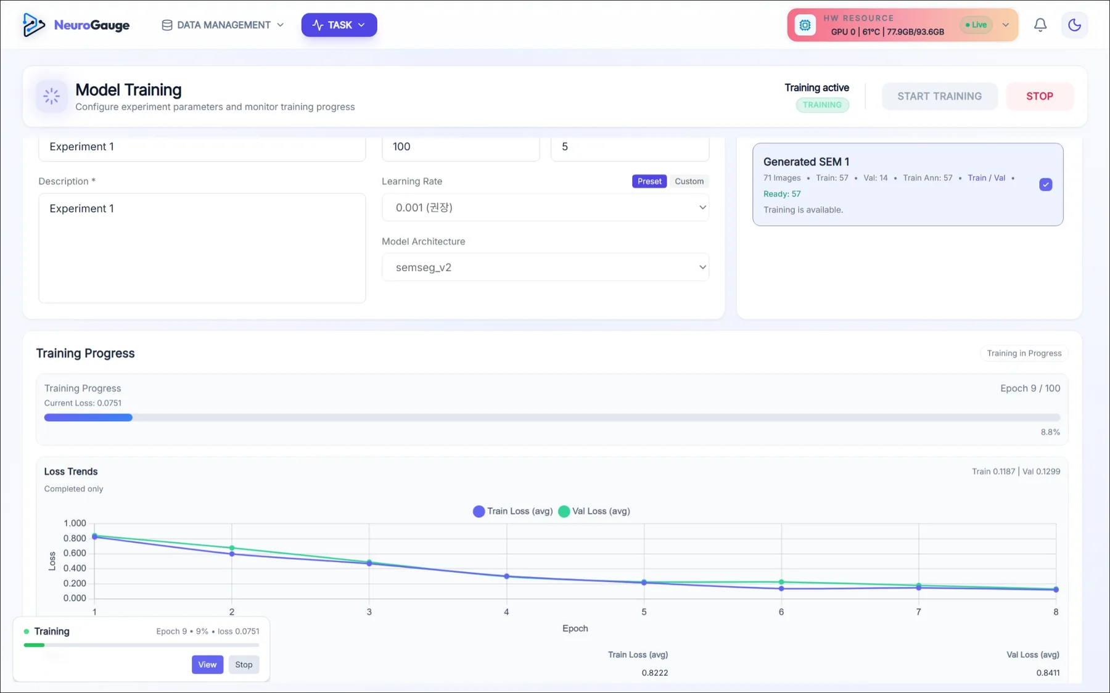
Task: Open the TASK menu
Action: pos(339,25)
